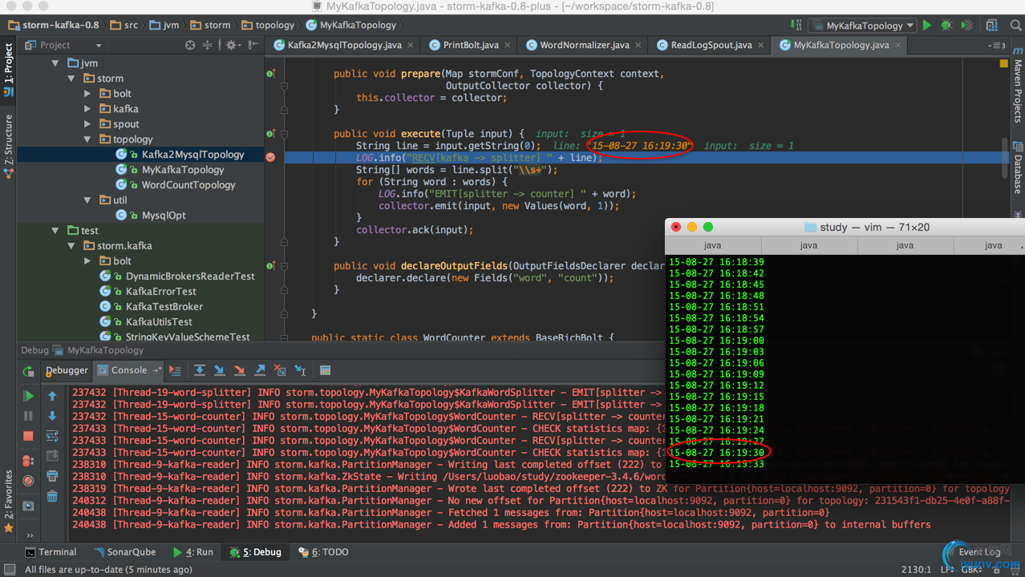Open the 6: TODO tool window
This screenshot has width=1025, height=577.
click(323, 552)
